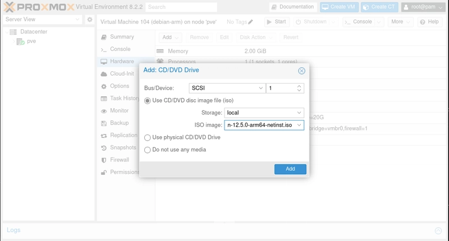Click the pve node icon in tree
Screen dimensions: 449x241
coord(20,41)
